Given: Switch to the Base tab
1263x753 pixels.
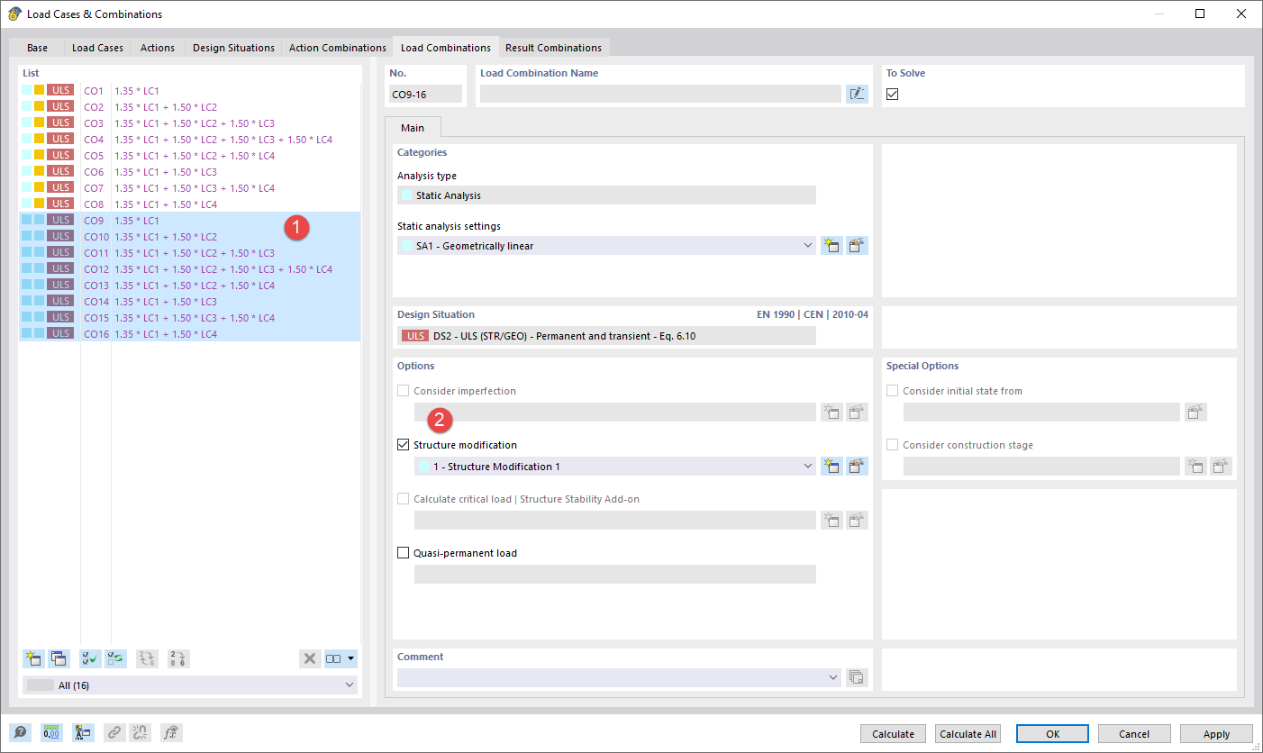Looking at the screenshot, I should click(x=37, y=48).
